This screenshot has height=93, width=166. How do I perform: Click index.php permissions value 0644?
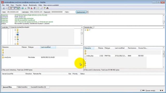[x=129, y=56]
